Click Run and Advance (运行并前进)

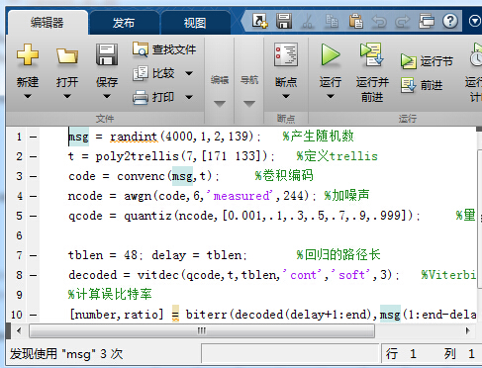(x=372, y=72)
